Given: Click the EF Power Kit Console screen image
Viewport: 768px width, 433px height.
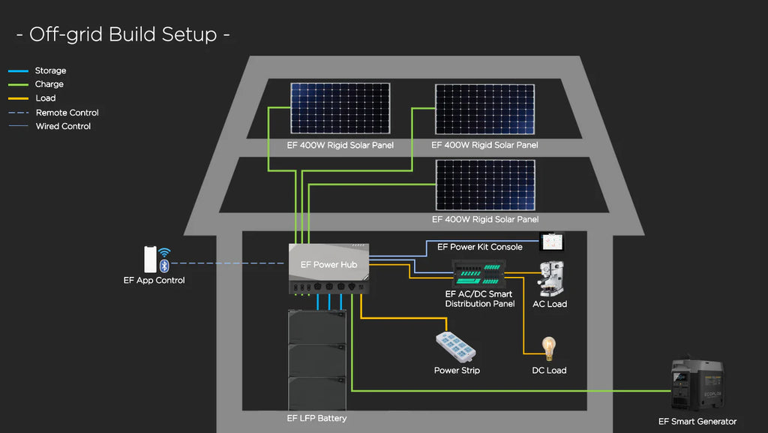Looking at the screenshot, I should (x=552, y=242).
